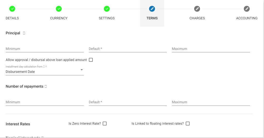Switch to the ACCOUNTING step label
The height and width of the screenshot is (138, 264).
click(247, 18)
